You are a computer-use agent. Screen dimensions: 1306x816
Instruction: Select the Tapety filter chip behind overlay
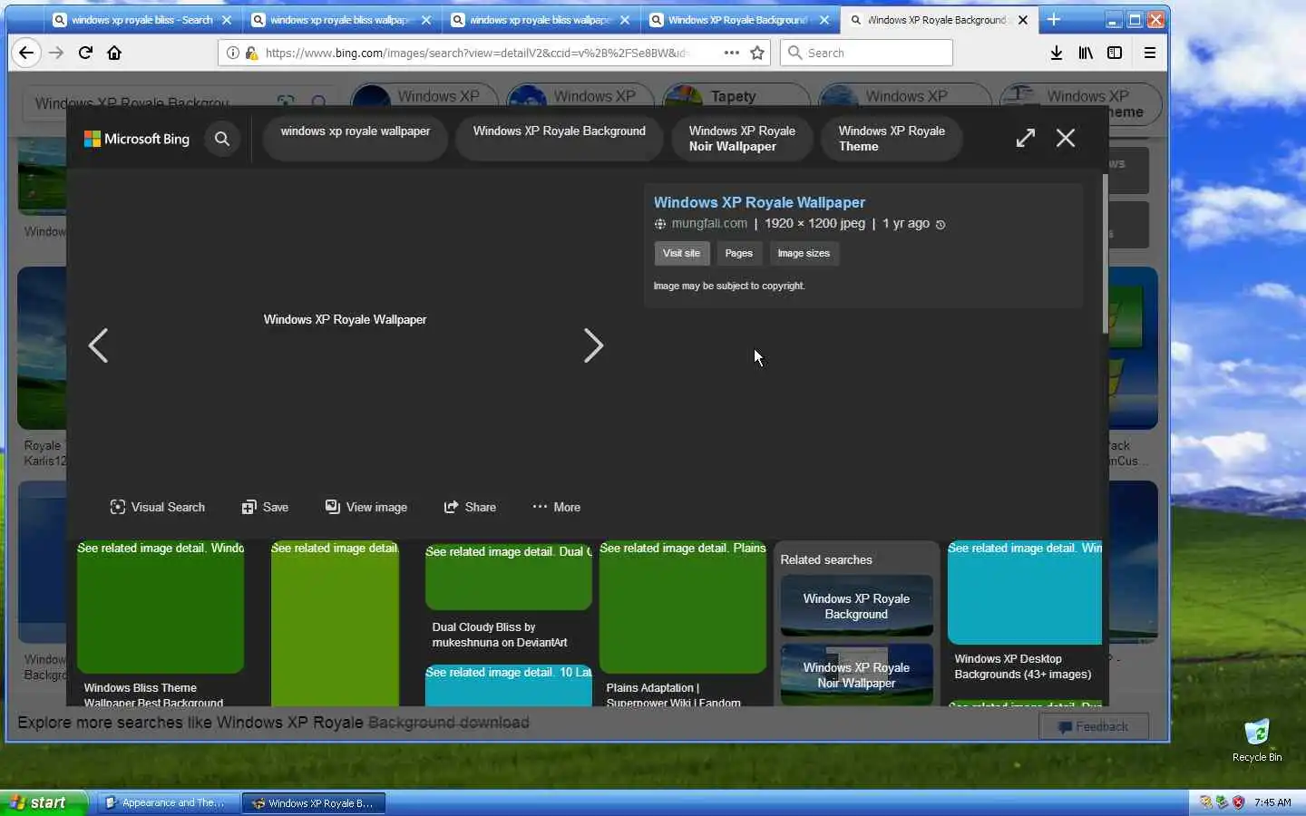click(x=735, y=96)
